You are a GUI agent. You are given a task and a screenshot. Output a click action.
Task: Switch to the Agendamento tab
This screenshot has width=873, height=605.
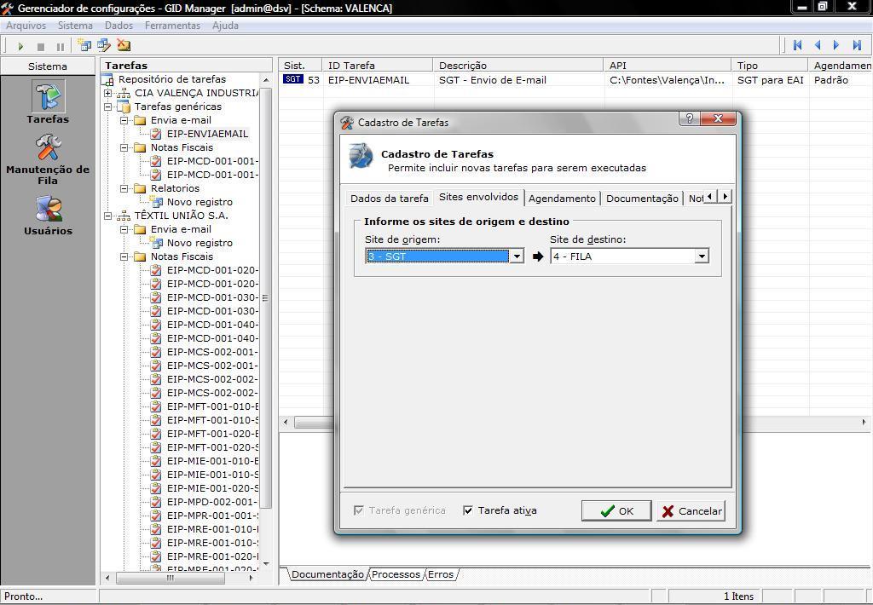click(562, 198)
